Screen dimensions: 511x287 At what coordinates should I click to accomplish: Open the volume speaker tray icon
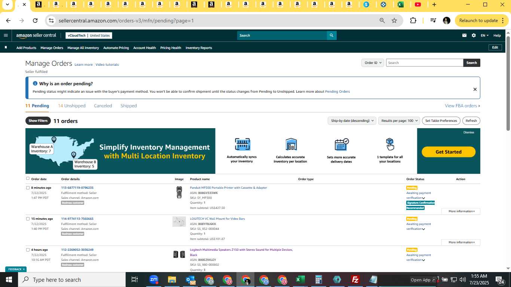463,280
